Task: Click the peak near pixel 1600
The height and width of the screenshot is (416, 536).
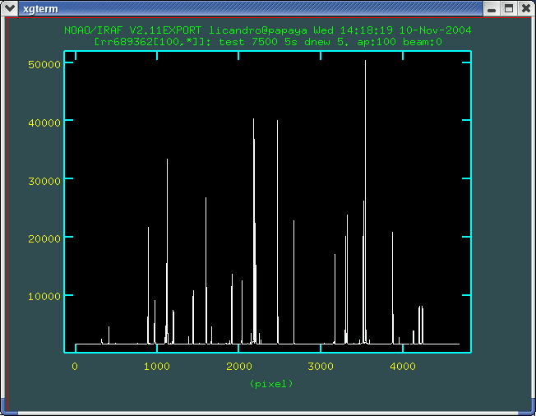Action: 206,200
